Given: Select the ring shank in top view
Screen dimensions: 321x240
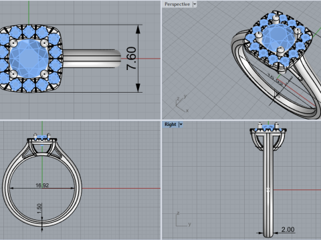Looking at the screenshot, I should click(x=92, y=59).
